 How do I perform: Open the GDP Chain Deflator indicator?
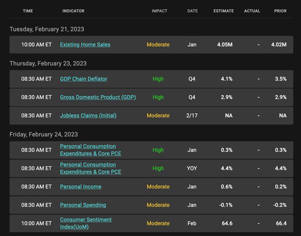coord(84,79)
